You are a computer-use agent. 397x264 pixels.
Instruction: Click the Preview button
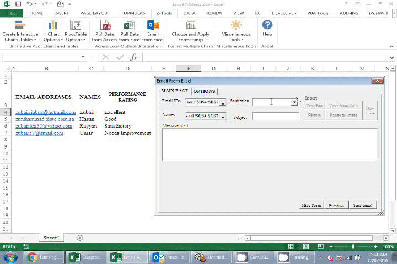tap(336, 205)
